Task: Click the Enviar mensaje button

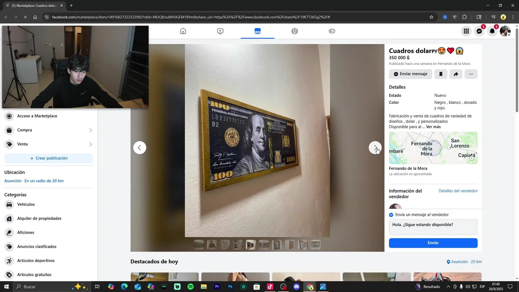Action: 410,74
